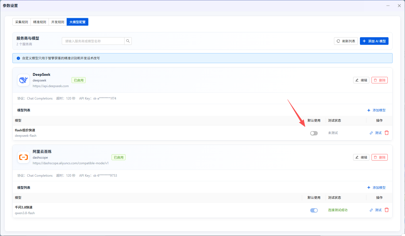Close the 参数设置 window
Viewport: 405px width, 236px height.
click(x=399, y=6)
